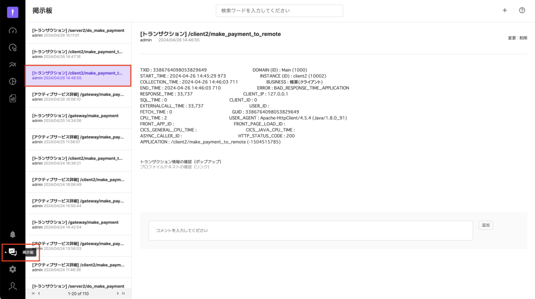Click the purple JENNIFER logo icon
535x299 pixels.
[x=13, y=12]
